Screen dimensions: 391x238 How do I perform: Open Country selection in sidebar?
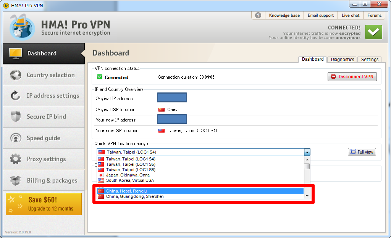(x=44, y=75)
